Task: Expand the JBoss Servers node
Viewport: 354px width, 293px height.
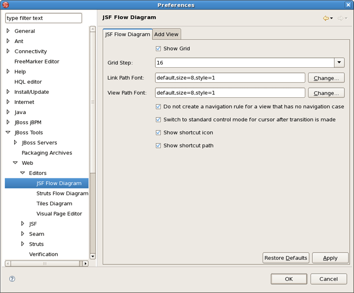Action: 15,142
